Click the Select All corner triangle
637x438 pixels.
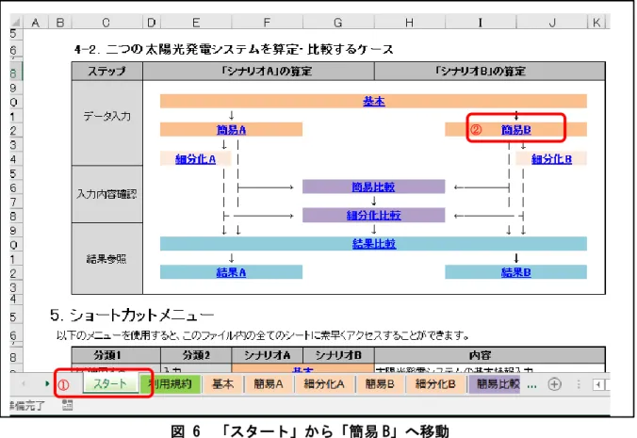point(16,22)
